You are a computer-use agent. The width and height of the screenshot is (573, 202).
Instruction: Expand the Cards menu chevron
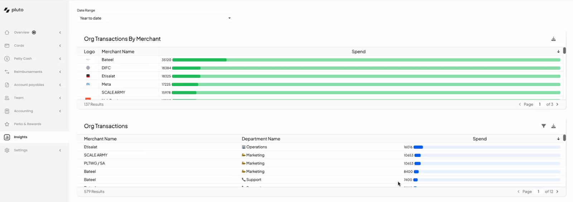click(60, 45)
